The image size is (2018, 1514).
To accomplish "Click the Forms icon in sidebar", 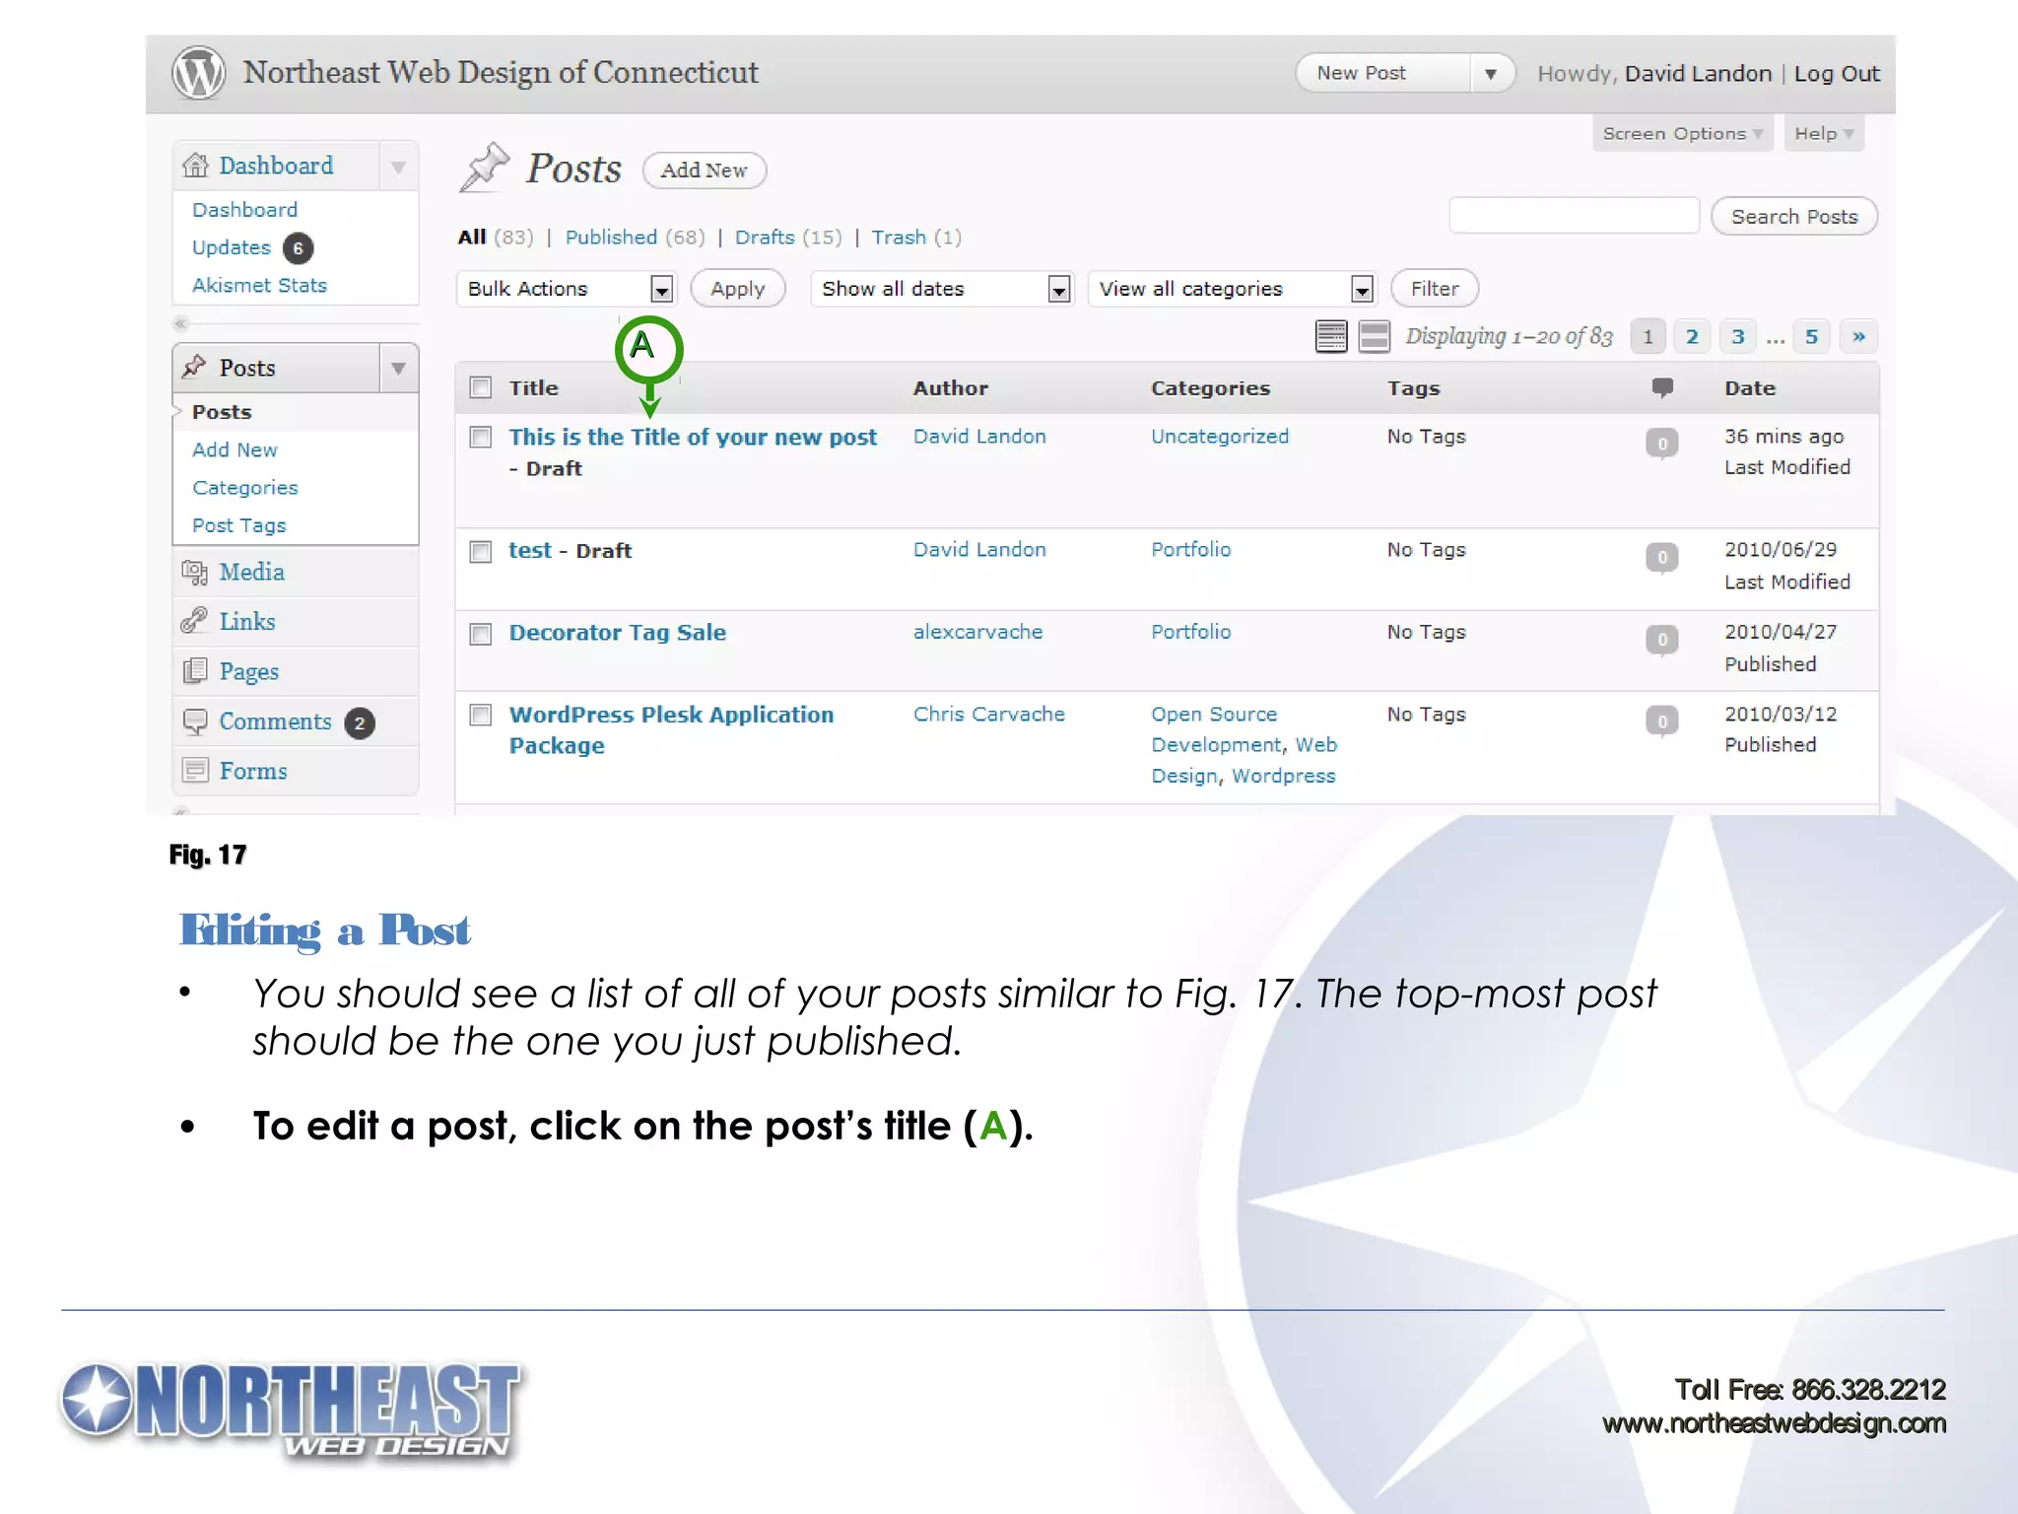I will [x=195, y=771].
